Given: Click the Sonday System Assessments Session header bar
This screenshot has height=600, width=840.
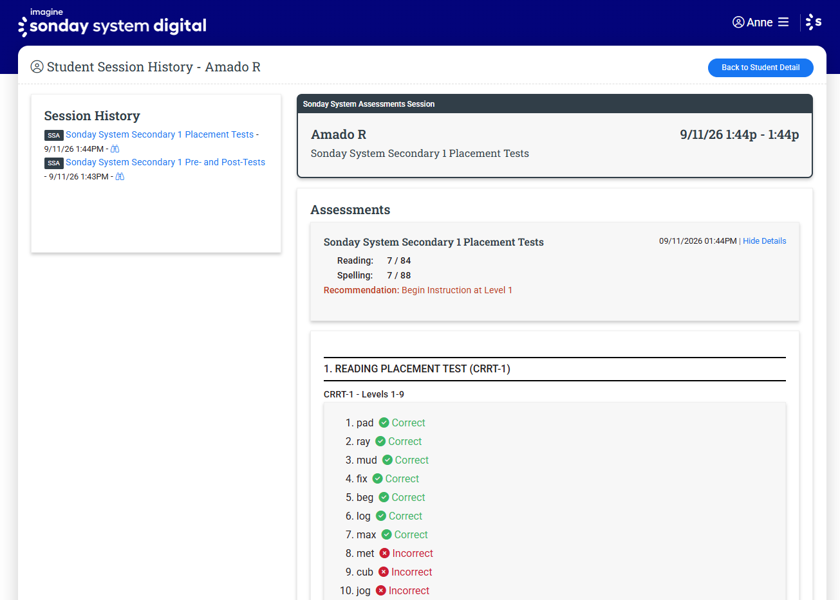Looking at the screenshot, I should tap(555, 104).
